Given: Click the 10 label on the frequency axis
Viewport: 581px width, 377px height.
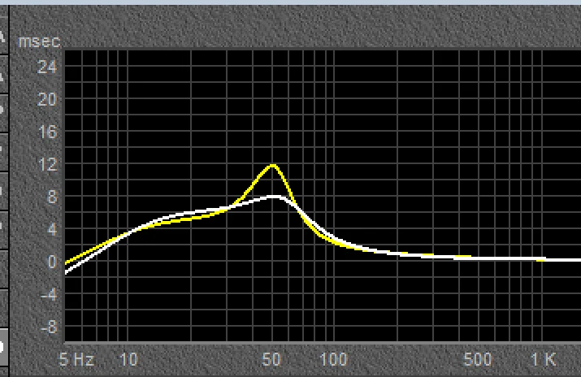Looking at the screenshot, I should [128, 359].
